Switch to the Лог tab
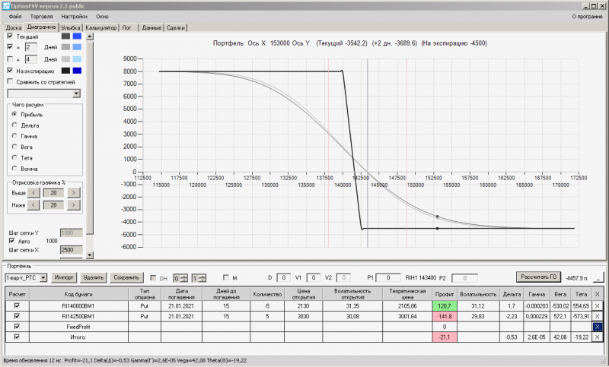 pyautogui.click(x=127, y=27)
